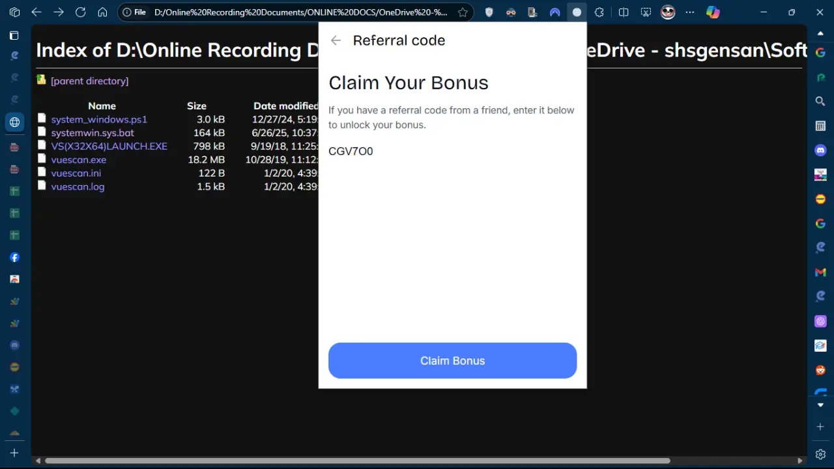Open Tab actions icon in vertical tabs
The width and height of the screenshot is (834, 469).
(14, 36)
